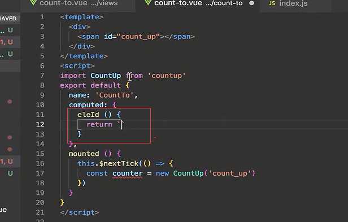Click the 'count_up' argument string on line 17

(x=230, y=173)
